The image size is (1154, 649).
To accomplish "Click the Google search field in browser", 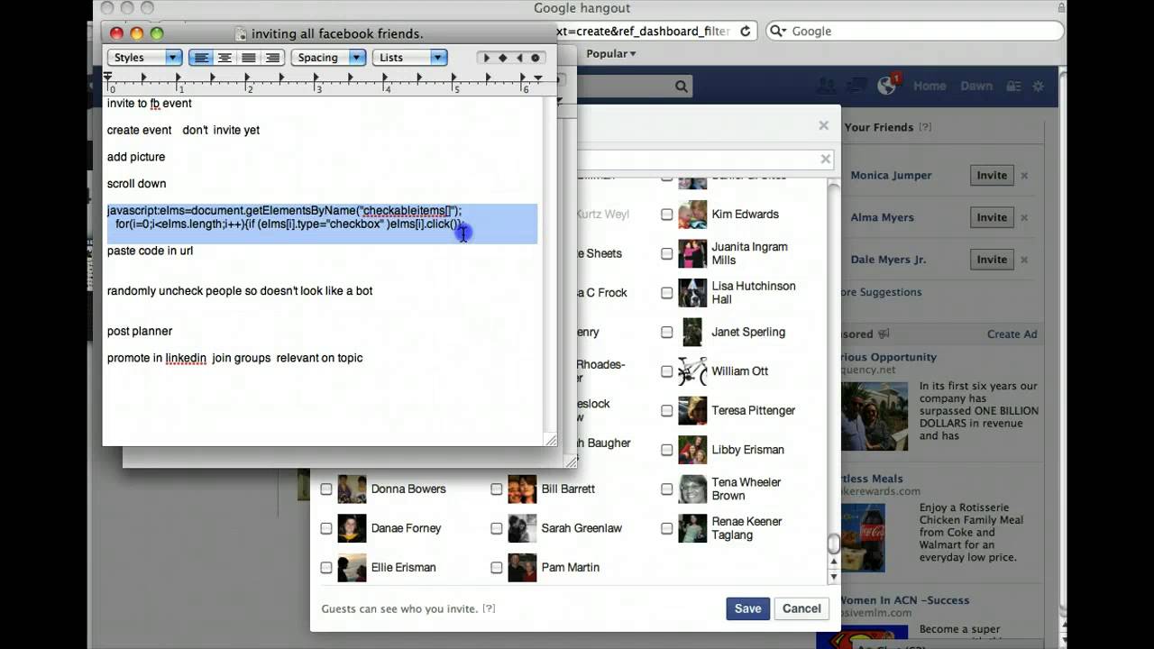I will point(913,31).
